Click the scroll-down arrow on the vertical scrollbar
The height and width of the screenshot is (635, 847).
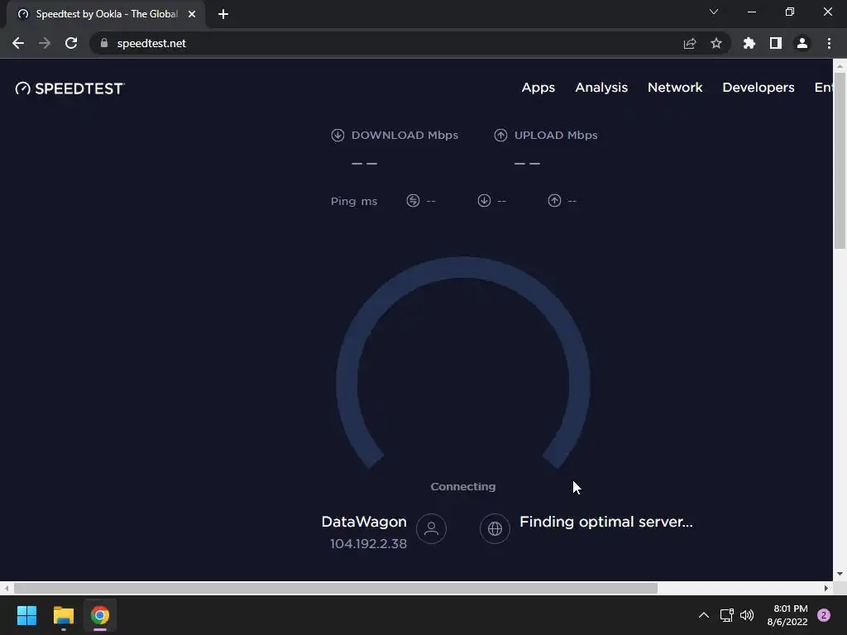pyautogui.click(x=840, y=574)
